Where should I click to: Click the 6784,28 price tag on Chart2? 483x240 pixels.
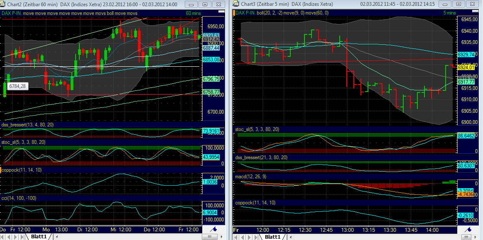coord(17,86)
